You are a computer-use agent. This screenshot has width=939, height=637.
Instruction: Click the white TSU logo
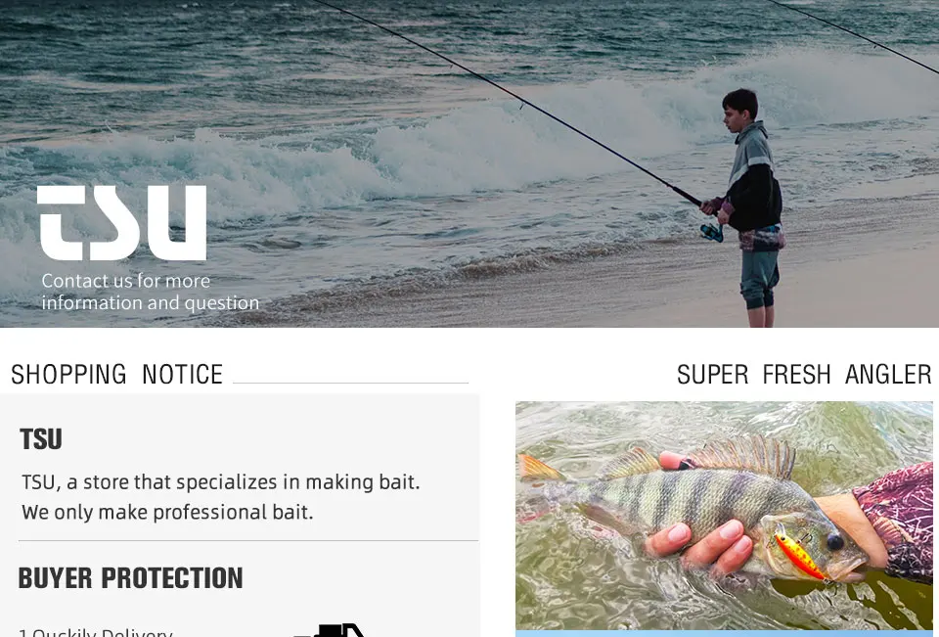[x=121, y=222]
